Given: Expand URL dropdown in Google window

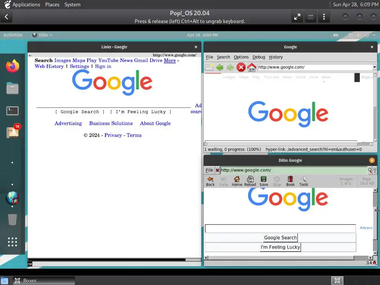Looking at the screenshot, I should point(374,67).
